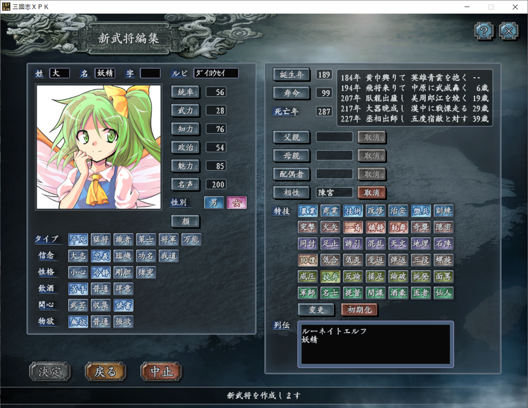Toggle the 天文 skill

(x=398, y=244)
